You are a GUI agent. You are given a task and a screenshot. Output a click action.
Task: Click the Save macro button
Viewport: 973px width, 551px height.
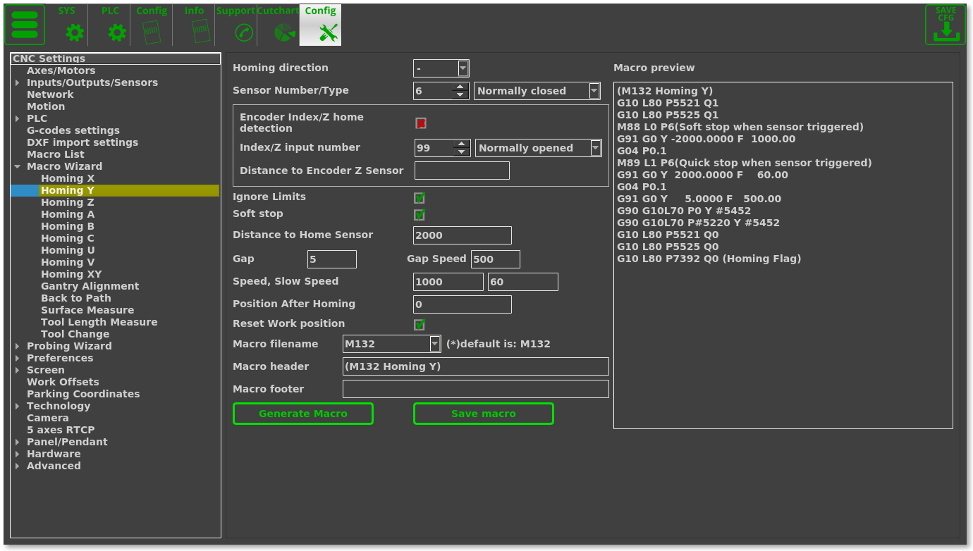click(x=483, y=414)
